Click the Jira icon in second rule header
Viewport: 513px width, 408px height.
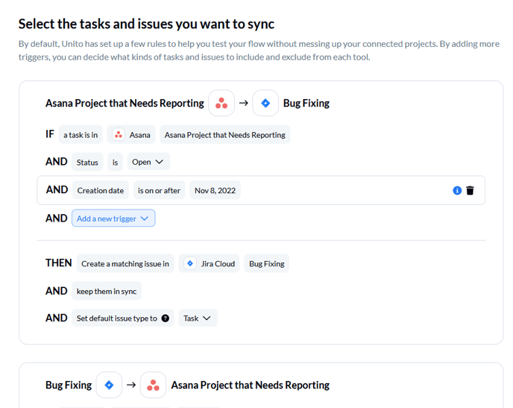pyautogui.click(x=109, y=385)
